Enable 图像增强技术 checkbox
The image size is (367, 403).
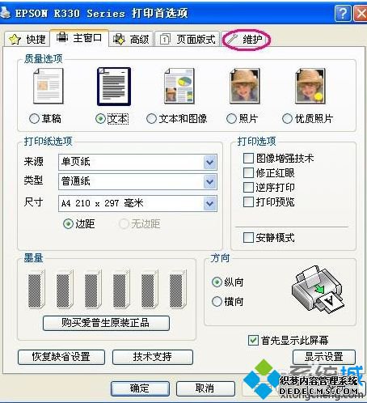pos(248,158)
